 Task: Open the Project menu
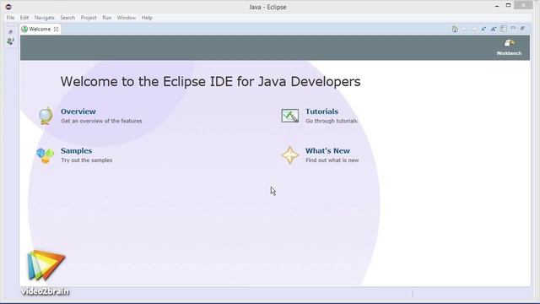89,18
